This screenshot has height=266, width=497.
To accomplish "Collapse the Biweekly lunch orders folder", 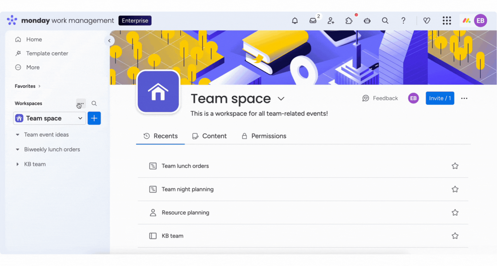I will click(18, 149).
